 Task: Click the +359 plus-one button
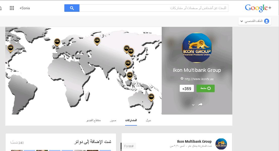187,88
